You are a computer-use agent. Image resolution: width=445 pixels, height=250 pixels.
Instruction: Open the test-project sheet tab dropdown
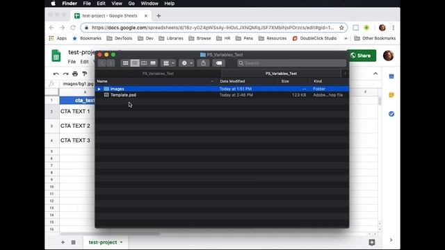[x=122, y=242]
